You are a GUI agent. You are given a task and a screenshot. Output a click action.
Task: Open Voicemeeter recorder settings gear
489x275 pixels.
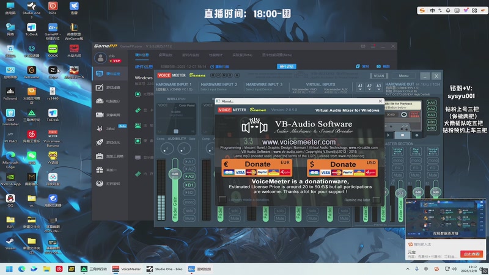click(x=404, y=114)
